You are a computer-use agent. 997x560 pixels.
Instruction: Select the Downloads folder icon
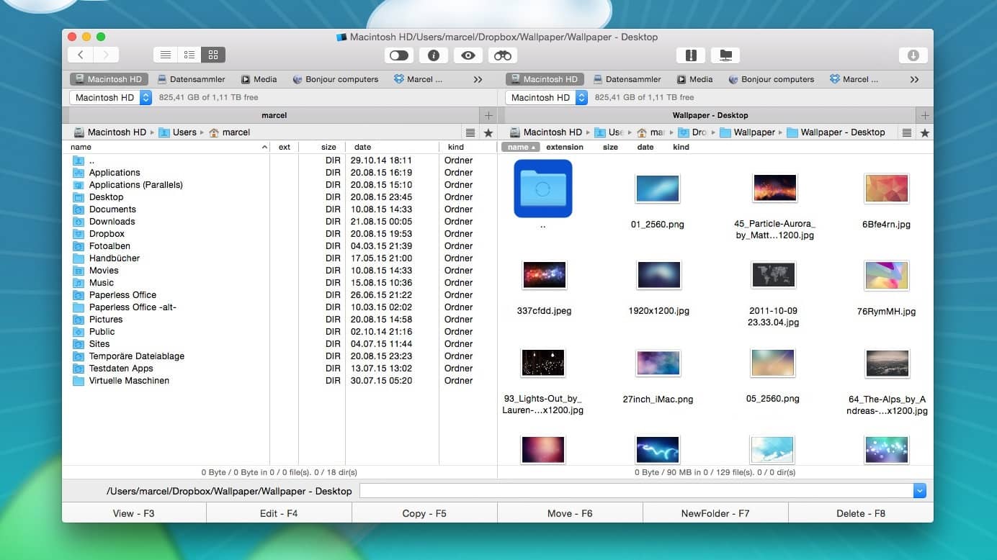click(79, 222)
